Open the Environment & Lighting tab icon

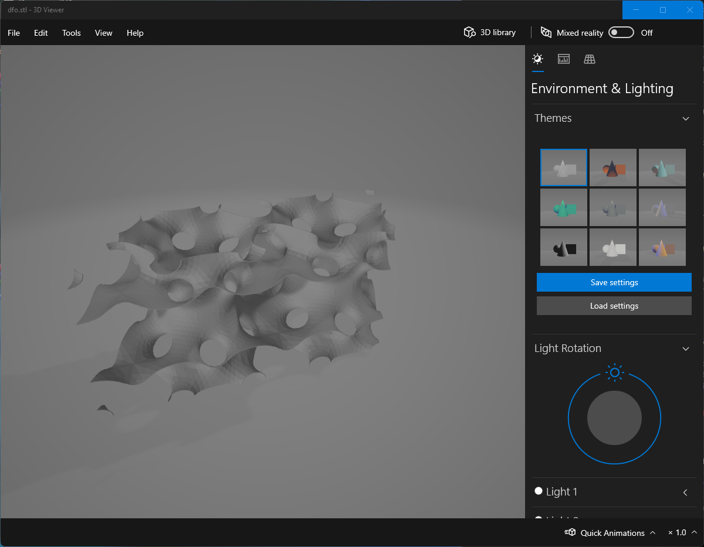[x=537, y=59]
